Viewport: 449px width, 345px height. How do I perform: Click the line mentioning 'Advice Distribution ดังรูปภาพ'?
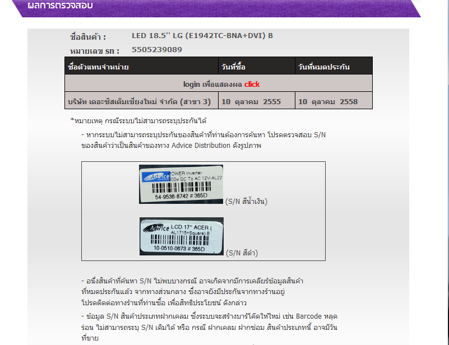click(x=171, y=146)
